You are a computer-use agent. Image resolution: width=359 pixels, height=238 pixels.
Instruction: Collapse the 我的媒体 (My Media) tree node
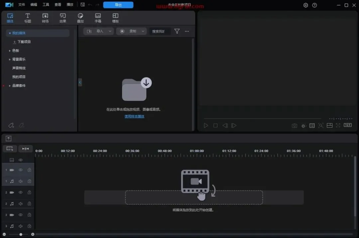click(10, 33)
